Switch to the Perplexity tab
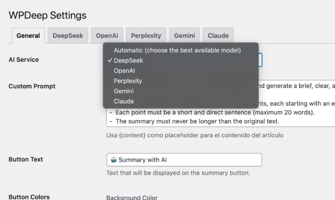This screenshot has width=335, height=200. (x=146, y=36)
